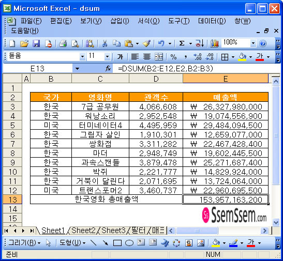This screenshot has width=283, height=261.
Task: Click the Cut scissors icon
Action: click(x=105, y=43)
